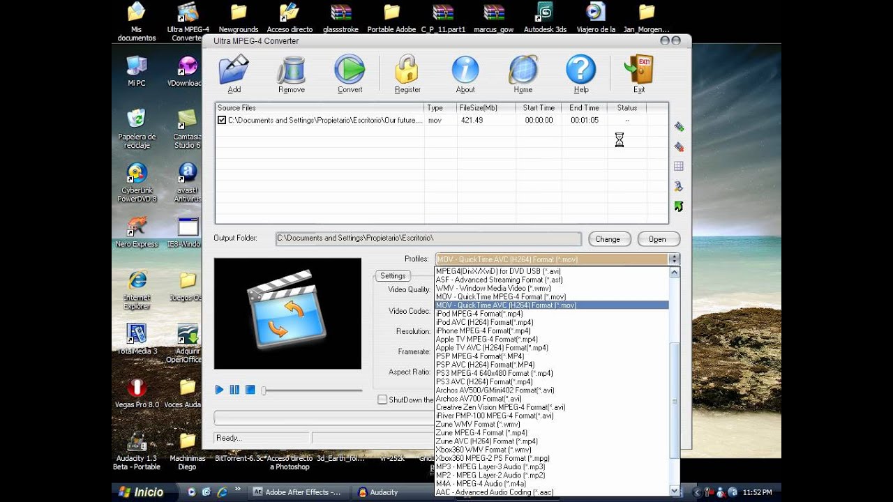Launch CyberLink PowerDVD 8 desktop icon
The width and height of the screenshot is (893, 502).
click(137, 183)
